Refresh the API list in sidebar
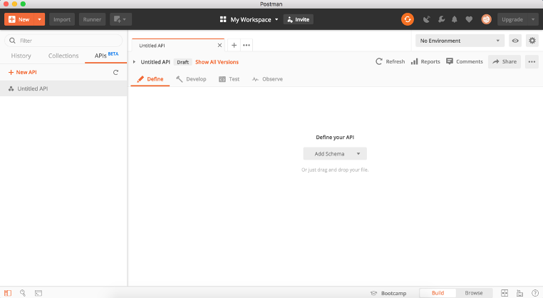This screenshot has width=543, height=298. click(x=115, y=73)
